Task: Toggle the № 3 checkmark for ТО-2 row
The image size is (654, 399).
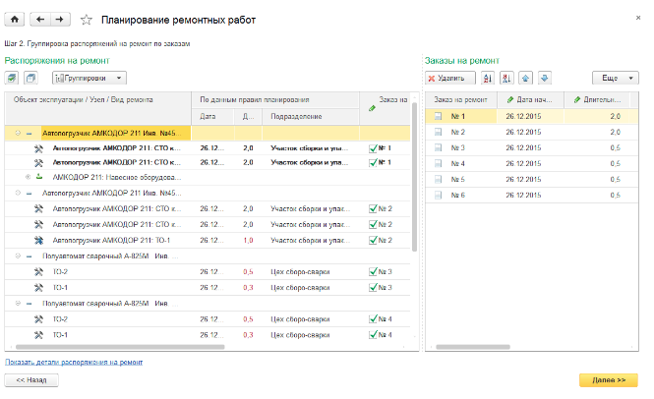Action: click(x=373, y=272)
